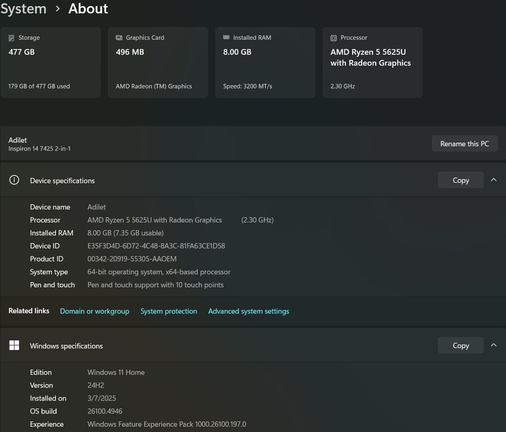The image size is (506, 432).
Task: Click the Installed RAM icon
Action: [x=226, y=38]
